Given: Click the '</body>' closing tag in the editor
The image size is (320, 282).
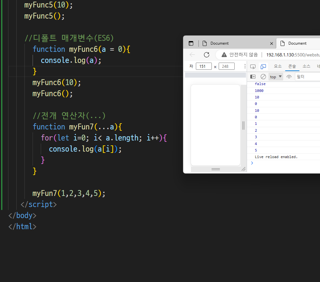Looking at the screenshot, I should coord(22,215).
